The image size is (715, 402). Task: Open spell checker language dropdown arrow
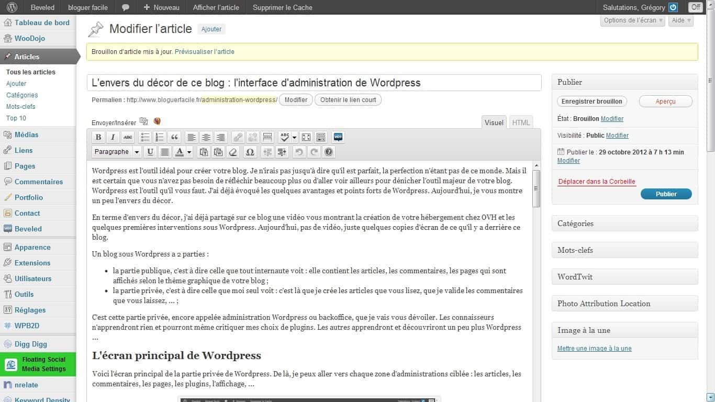coord(295,138)
